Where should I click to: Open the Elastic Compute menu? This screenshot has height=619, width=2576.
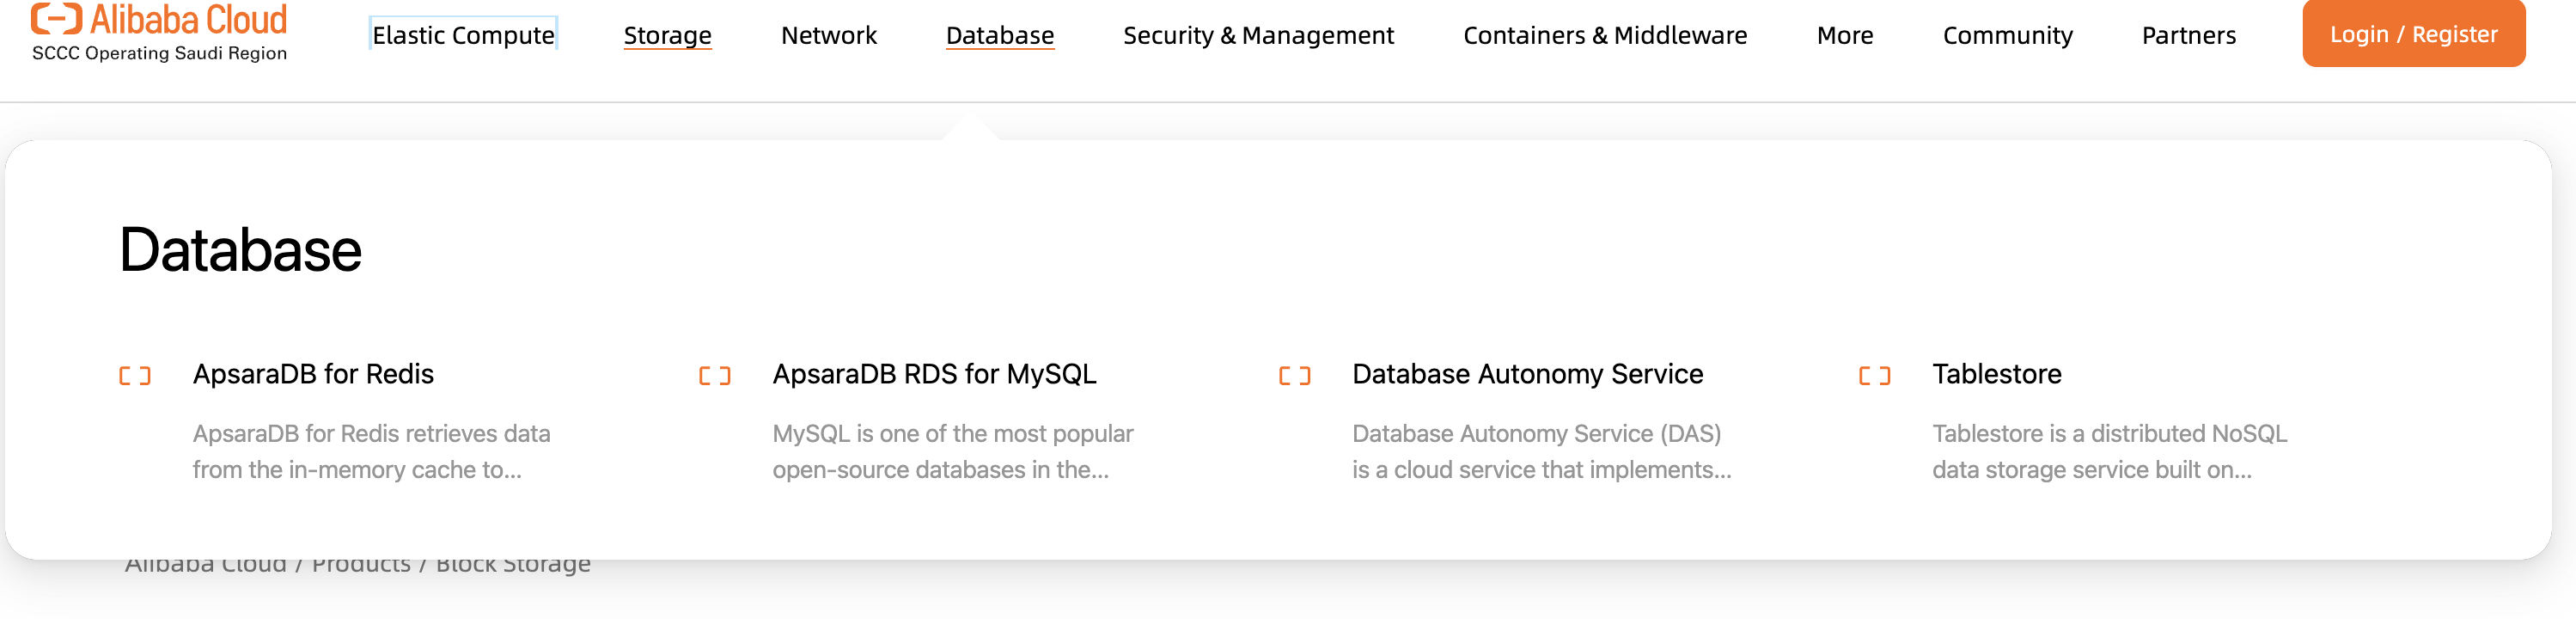click(x=463, y=35)
